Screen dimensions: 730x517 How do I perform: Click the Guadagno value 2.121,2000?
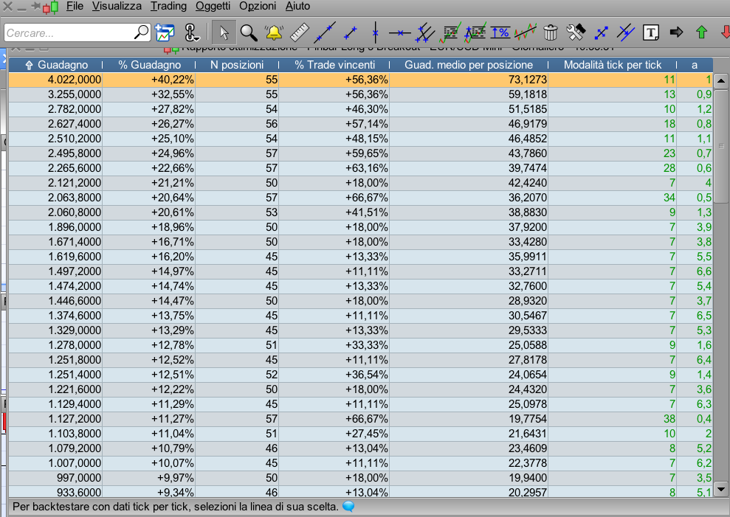pos(74,183)
